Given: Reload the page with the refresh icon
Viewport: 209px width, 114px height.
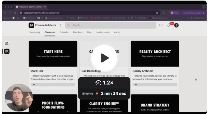Looking at the screenshot, I should click(x=15, y=13).
